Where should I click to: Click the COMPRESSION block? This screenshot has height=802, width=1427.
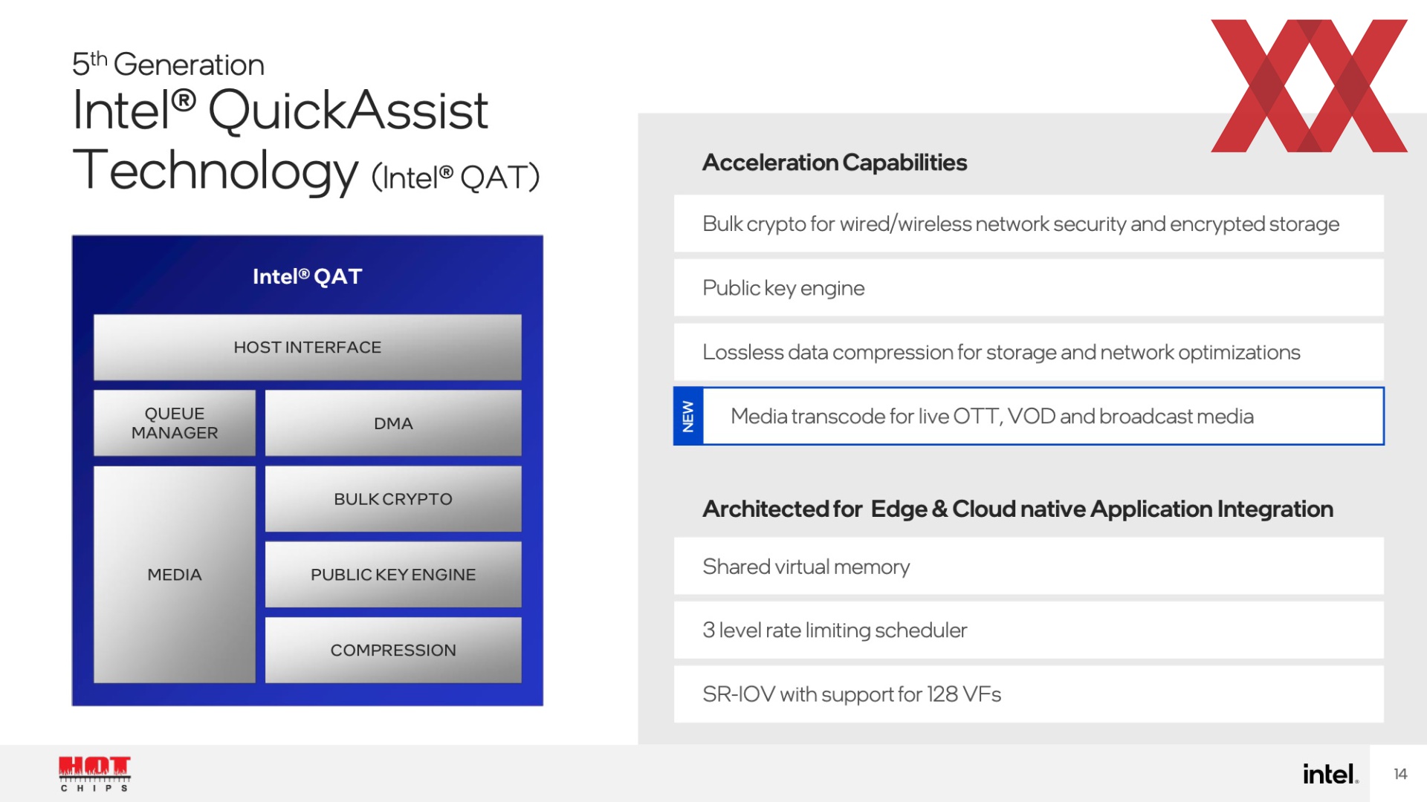pyautogui.click(x=393, y=650)
